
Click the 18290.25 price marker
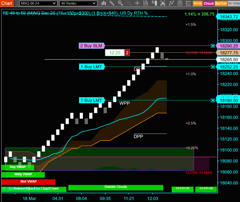pyautogui.click(x=229, y=46)
